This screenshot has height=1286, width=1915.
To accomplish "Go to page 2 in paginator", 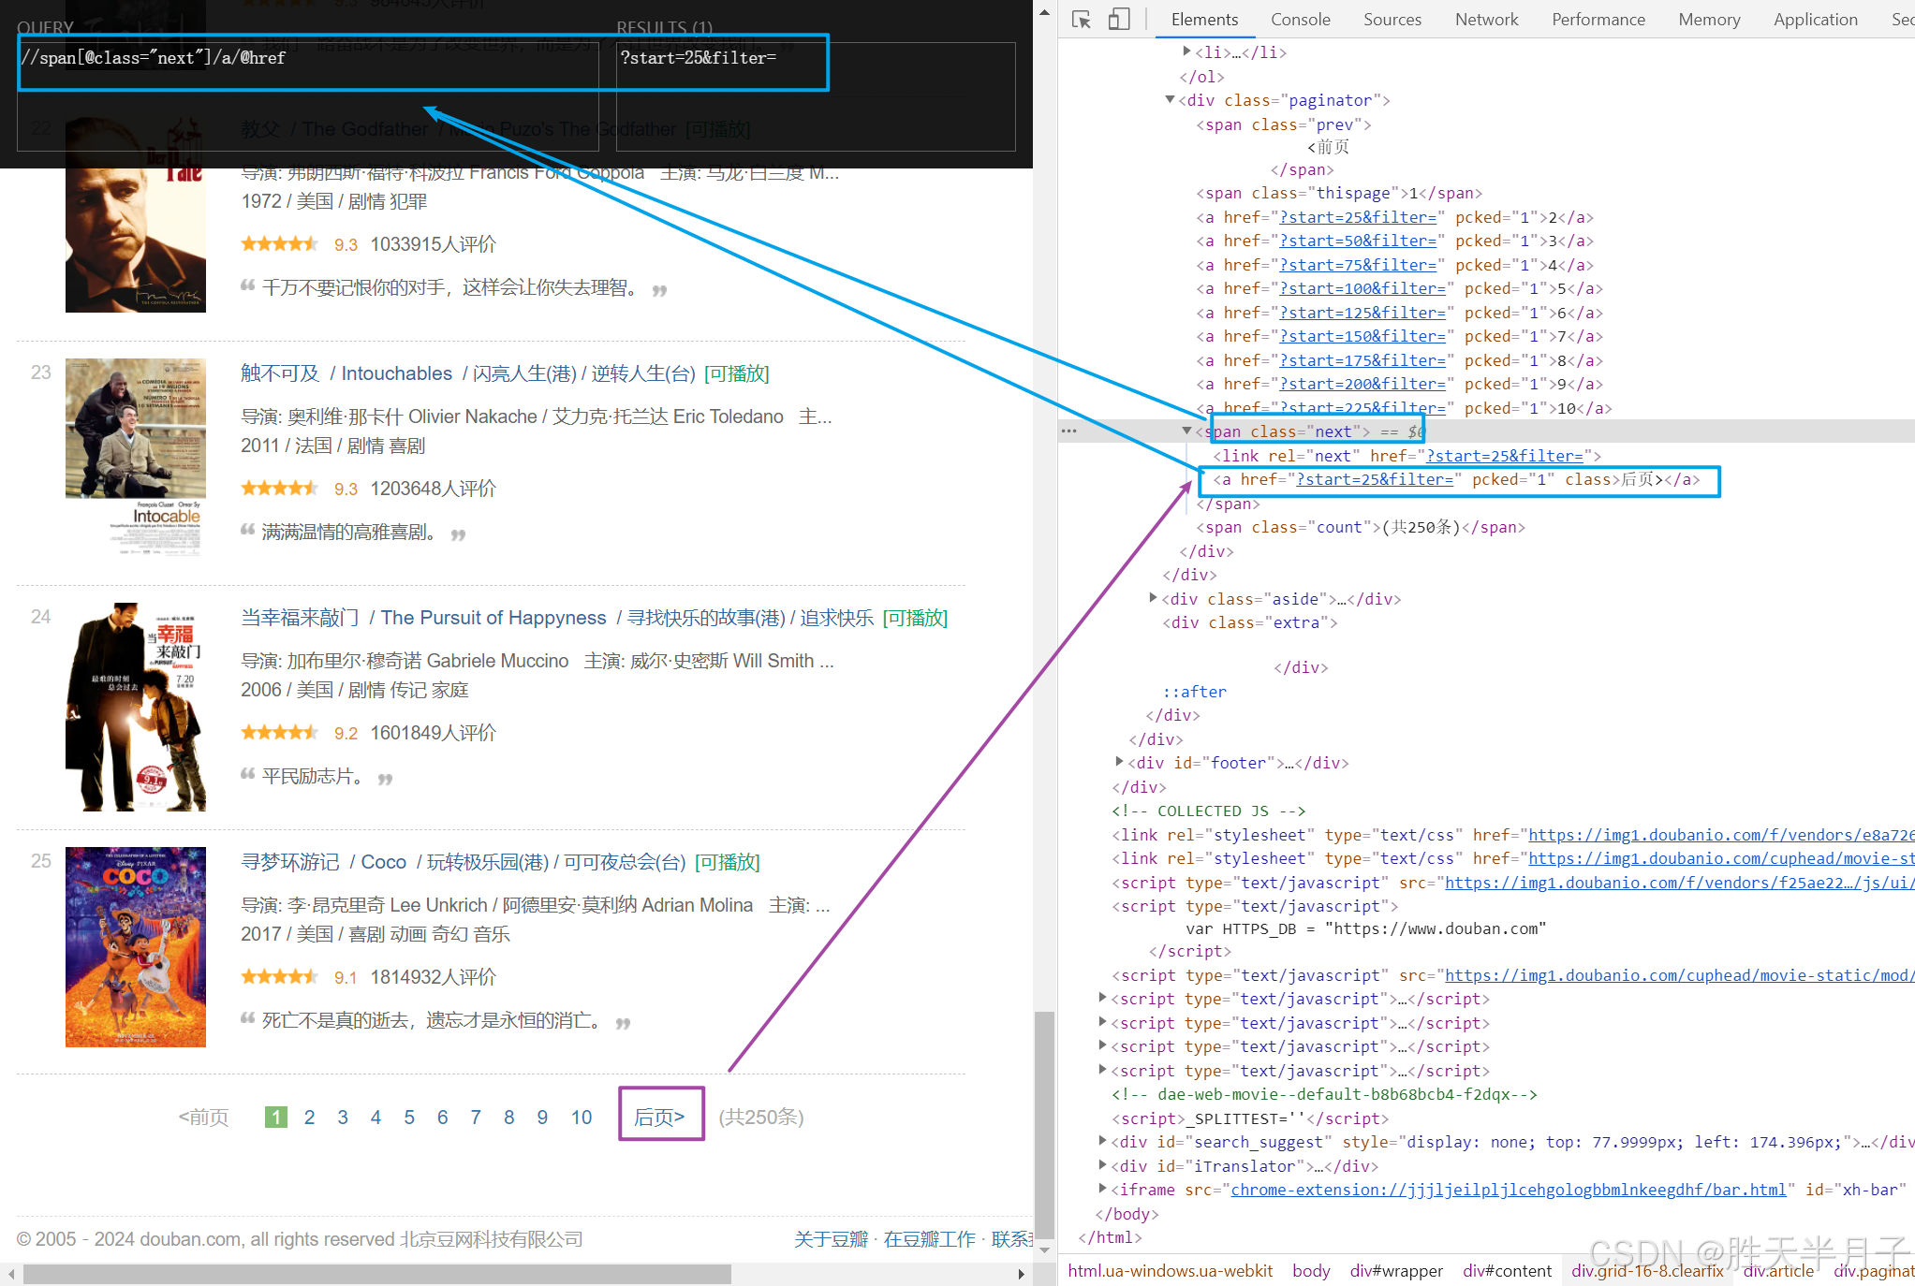I will point(309,1117).
